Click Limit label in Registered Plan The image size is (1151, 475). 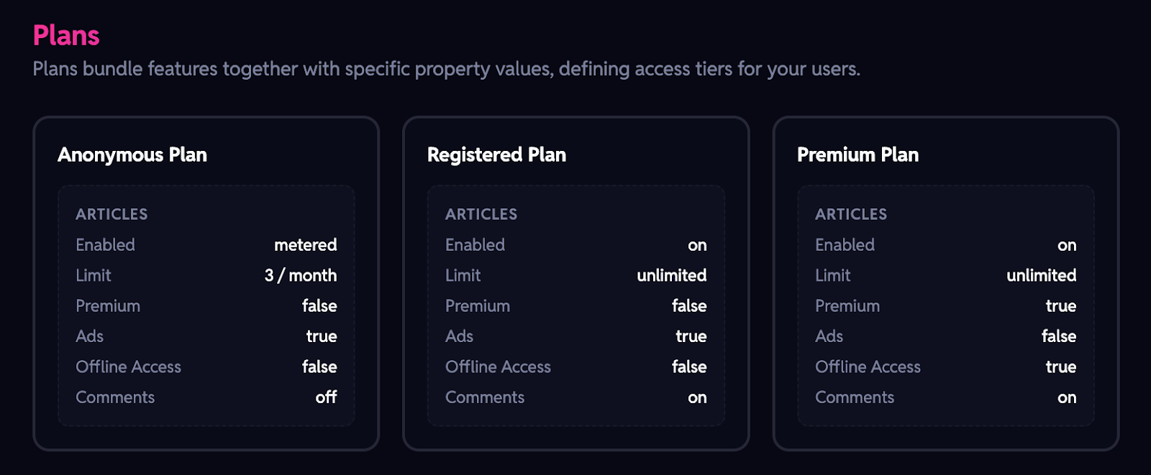pyautogui.click(x=463, y=275)
